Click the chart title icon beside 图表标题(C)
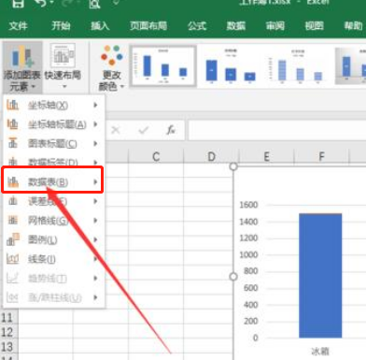The height and width of the screenshot is (360, 366). [x=12, y=143]
